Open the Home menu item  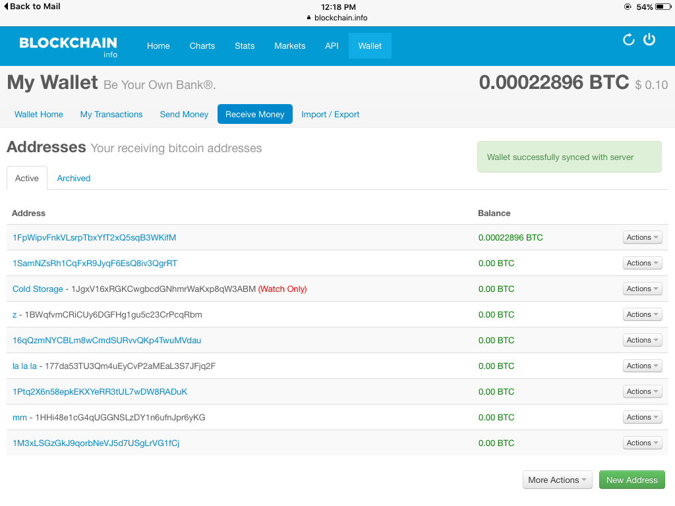tap(158, 45)
